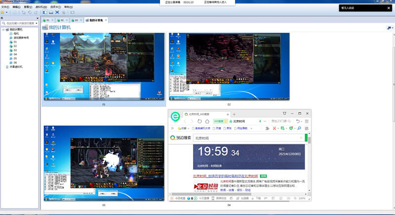Close the 03 tab
Screen dimensions: 395x215
pyautogui.click(x=81, y=20)
